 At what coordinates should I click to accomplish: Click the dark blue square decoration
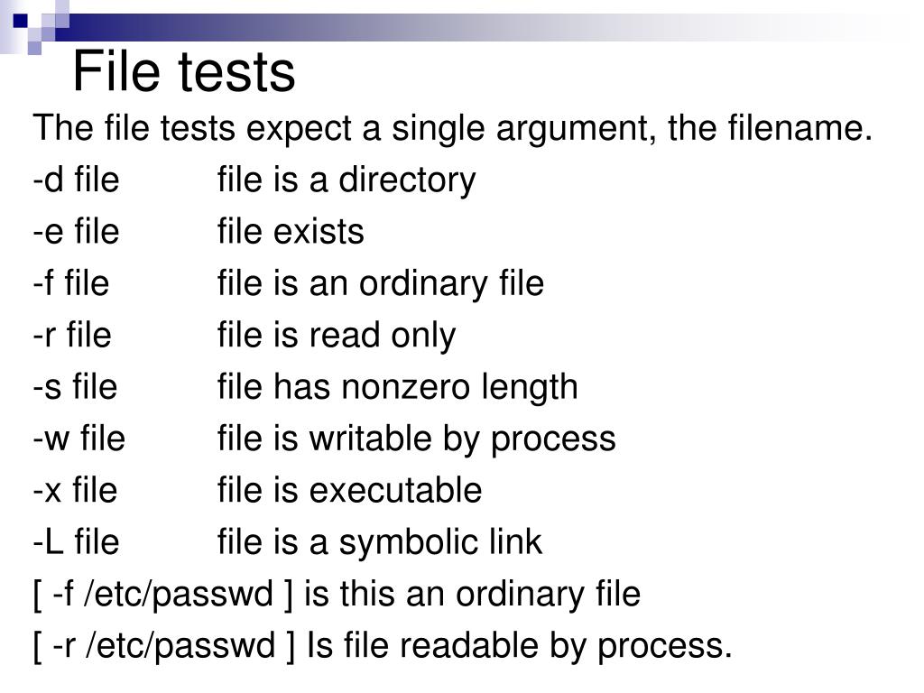tap(21, 22)
